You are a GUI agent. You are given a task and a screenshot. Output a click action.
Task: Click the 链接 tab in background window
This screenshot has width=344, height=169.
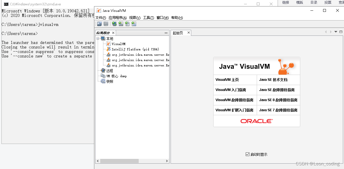click(x=286, y=3)
